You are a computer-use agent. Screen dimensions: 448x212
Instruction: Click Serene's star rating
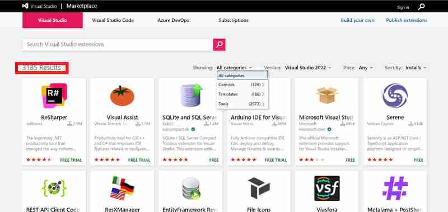pos(380,160)
